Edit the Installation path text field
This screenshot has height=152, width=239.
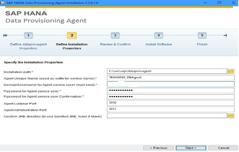coord(167,71)
